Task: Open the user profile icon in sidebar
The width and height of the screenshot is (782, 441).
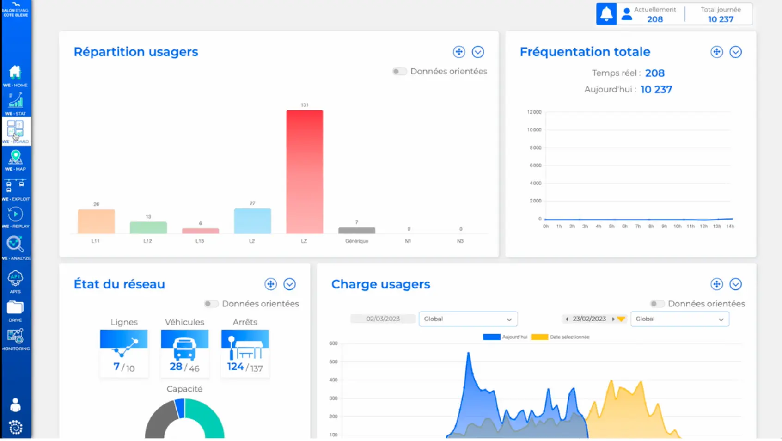Action: (15, 405)
